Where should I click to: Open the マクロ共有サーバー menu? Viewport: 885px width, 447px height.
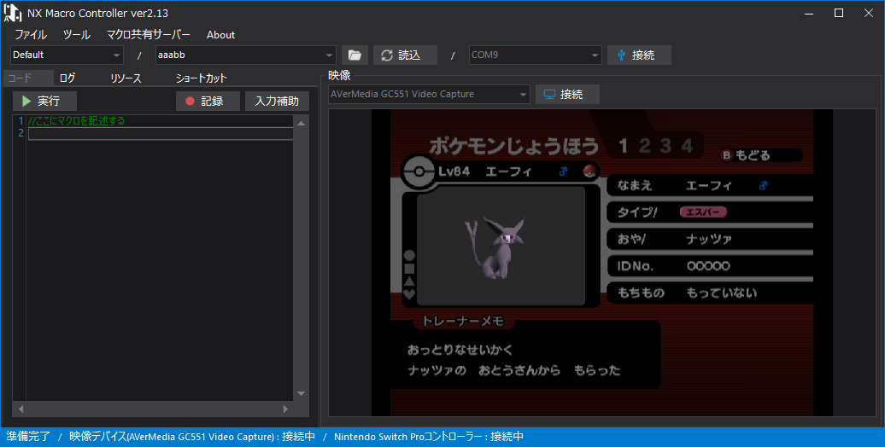(149, 34)
